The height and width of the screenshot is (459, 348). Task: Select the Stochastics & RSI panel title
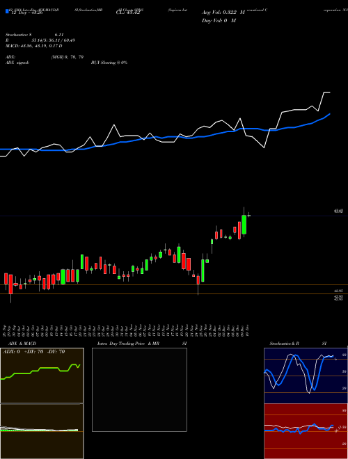click(x=298, y=344)
